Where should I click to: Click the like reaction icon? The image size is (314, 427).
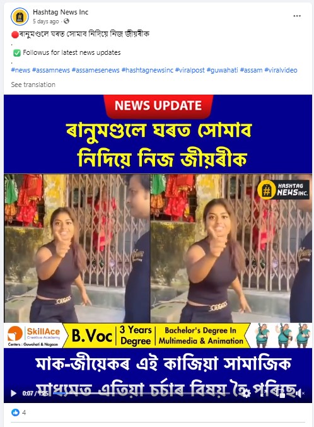tap(15, 412)
